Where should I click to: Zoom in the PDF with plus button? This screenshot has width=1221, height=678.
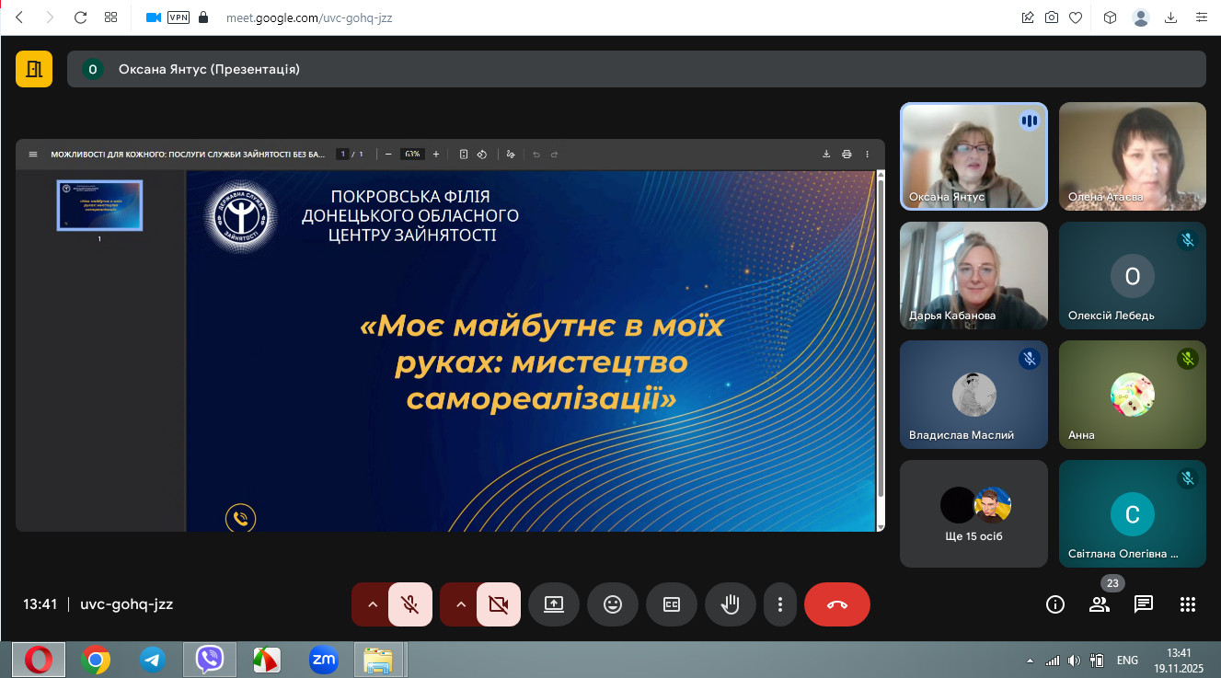(x=436, y=155)
